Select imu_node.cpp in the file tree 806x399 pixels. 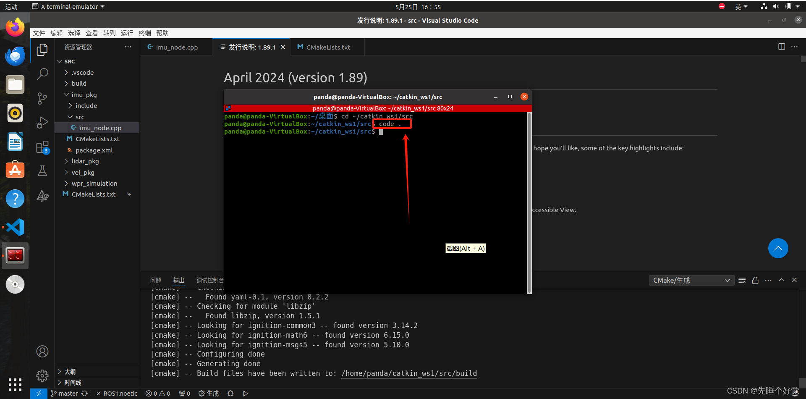[x=97, y=128]
